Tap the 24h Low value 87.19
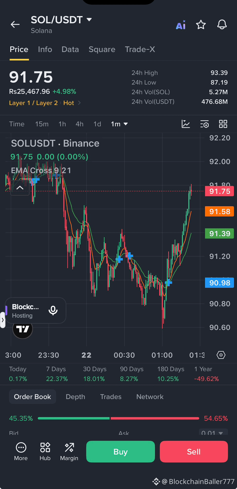The width and height of the screenshot is (237, 489). [x=219, y=82]
